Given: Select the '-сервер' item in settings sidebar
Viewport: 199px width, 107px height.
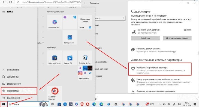Looking at the screenshot, I should click(99, 76).
